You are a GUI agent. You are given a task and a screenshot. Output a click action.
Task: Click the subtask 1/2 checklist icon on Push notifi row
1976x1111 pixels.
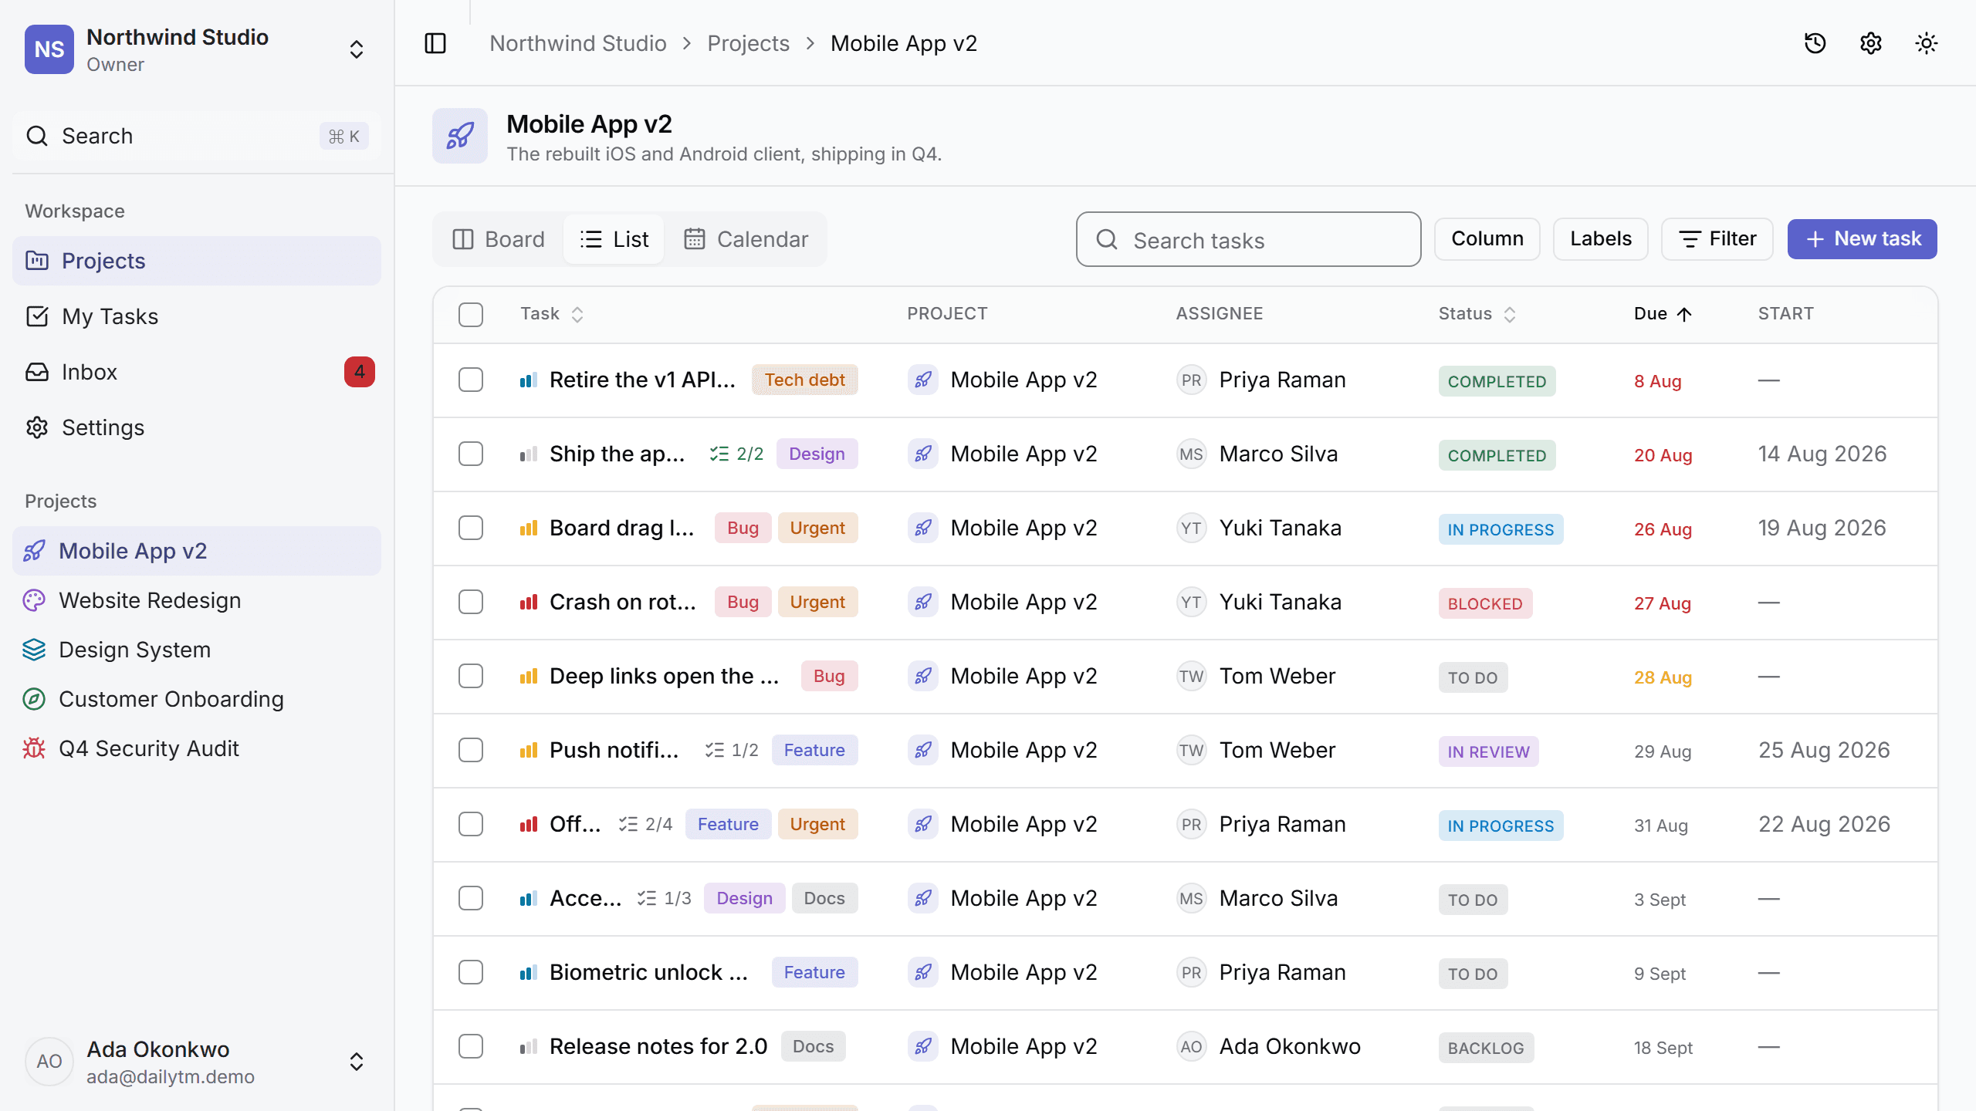point(714,750)
